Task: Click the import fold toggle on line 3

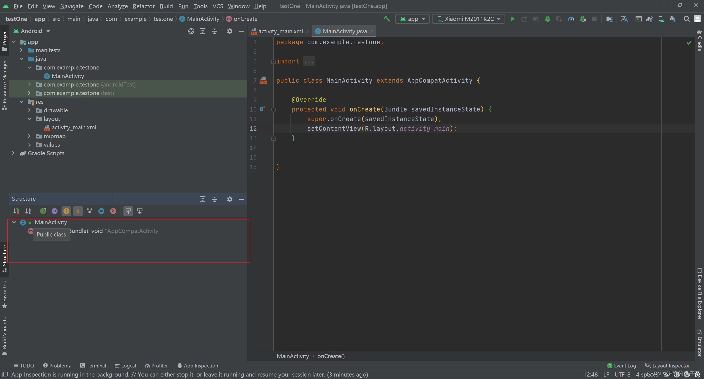Action: coord(273,62)
